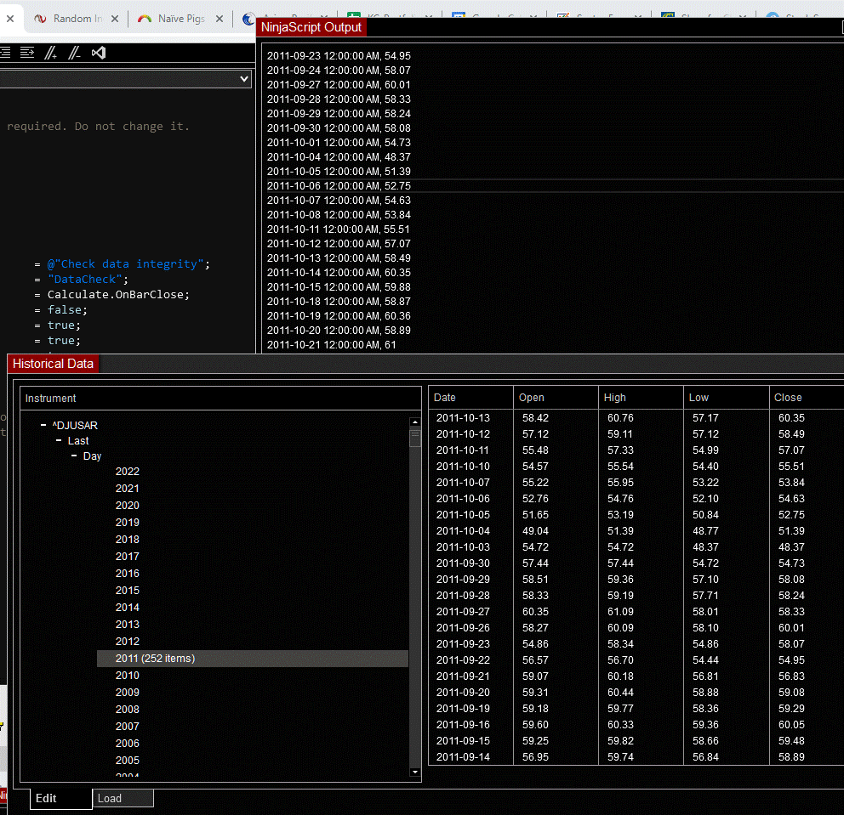The width and height of the screenshot is (844, 815).
Task: Click the Date column header
Action: tap(445, 397)
